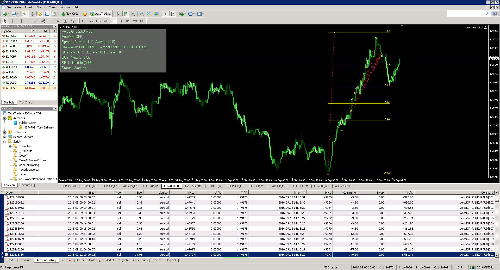Select the H4 timeframe button
500x270 pixels.
[x=120, y=21]
